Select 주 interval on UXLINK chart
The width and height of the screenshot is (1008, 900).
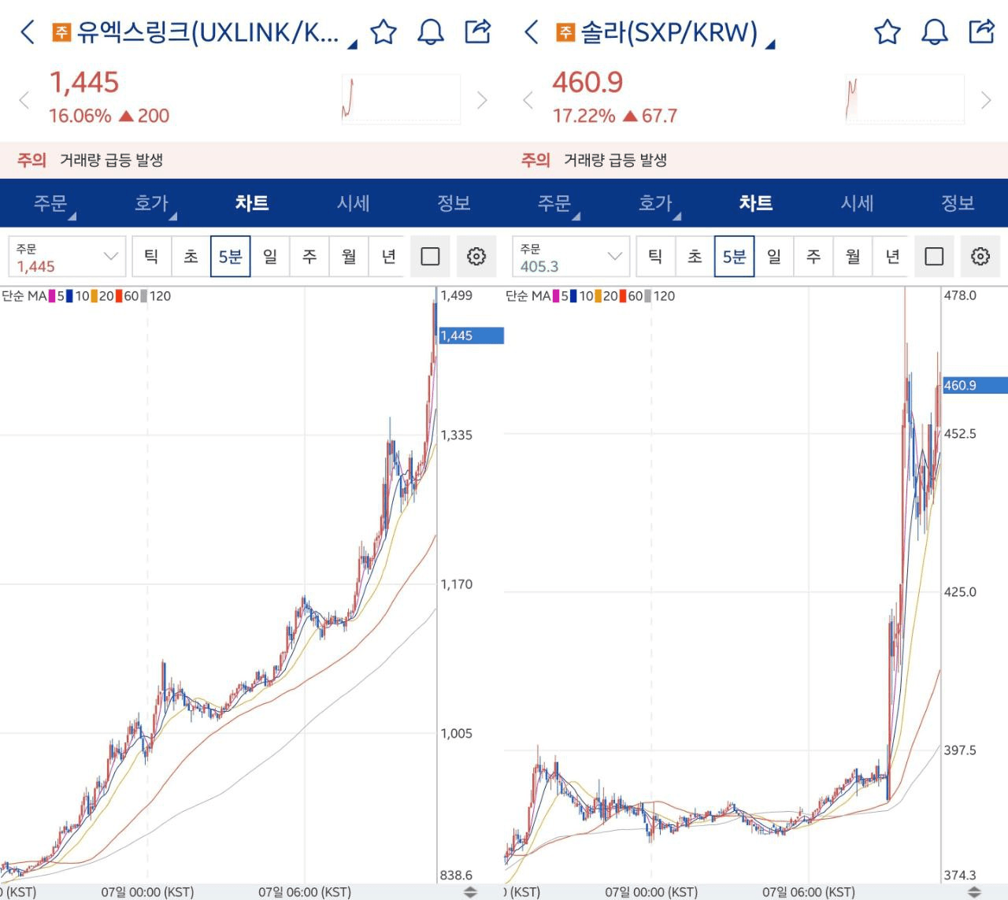coord(309,257)
